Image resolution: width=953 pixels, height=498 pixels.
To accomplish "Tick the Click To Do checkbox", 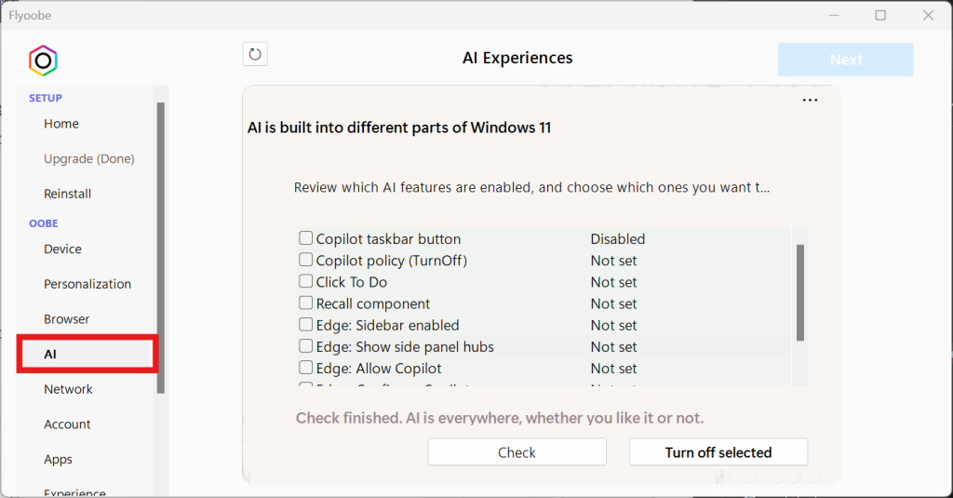I will pos(305,281).
